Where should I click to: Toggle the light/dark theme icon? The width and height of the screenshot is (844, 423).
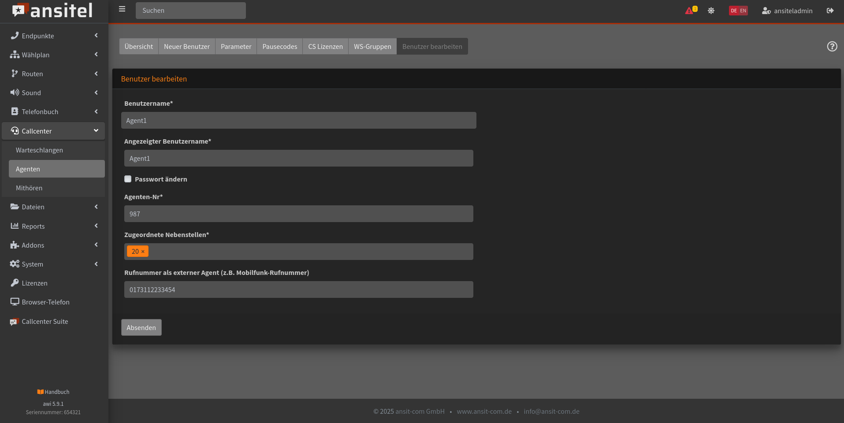[x=711, y=11]
